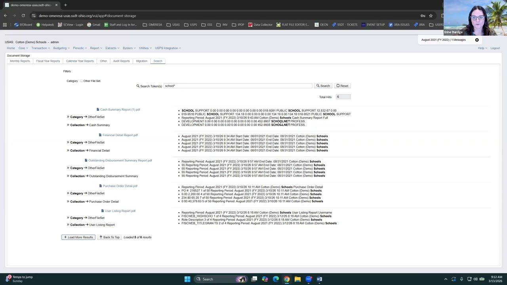This screenshot has width=507, height=285.
Task: Expand Category chevron under Cash Summary Report
Action: click(68, 117)
